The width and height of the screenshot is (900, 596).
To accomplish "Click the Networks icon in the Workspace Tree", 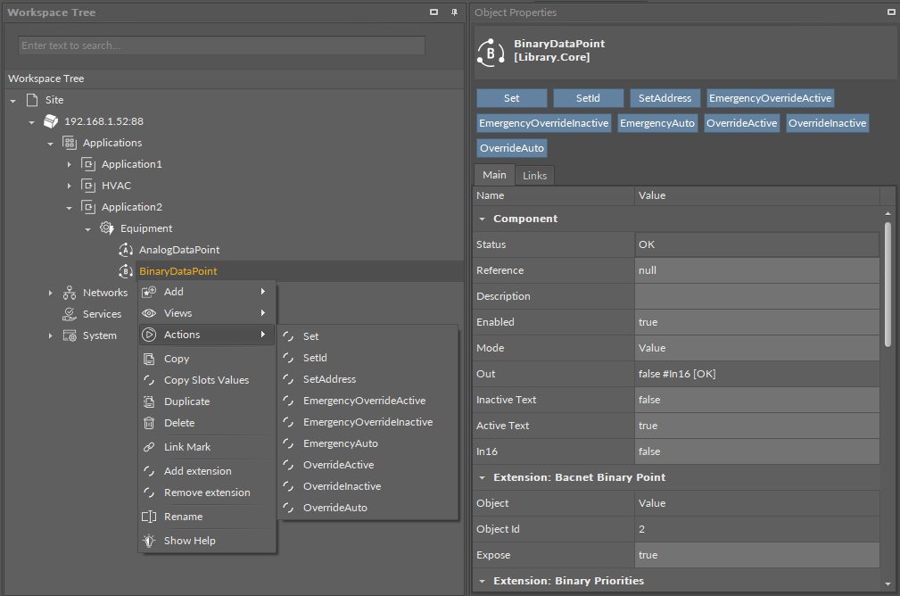I will click(x=69, y=293).
